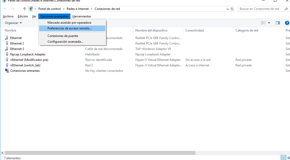Screen dimensions: 290x160
Task: Choose Preferencias de acceso remoto menu entry
Action: (x=70, y=28)
